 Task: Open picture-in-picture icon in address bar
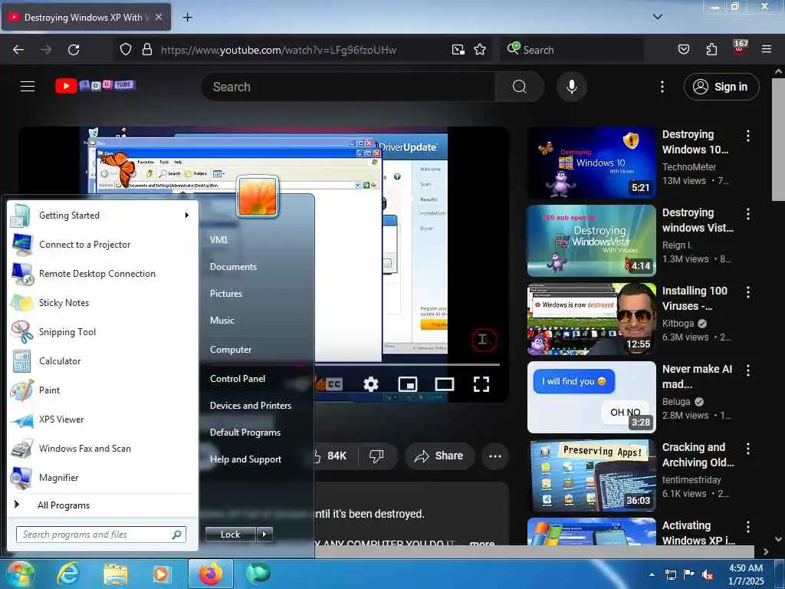tap(458, 50)
